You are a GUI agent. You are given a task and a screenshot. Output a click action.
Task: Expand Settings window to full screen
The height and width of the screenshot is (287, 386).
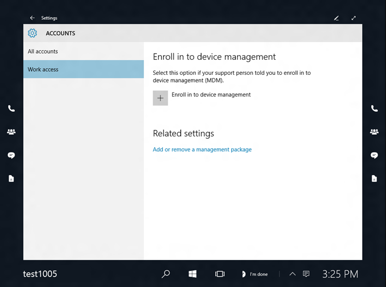[x=354, y=18]
